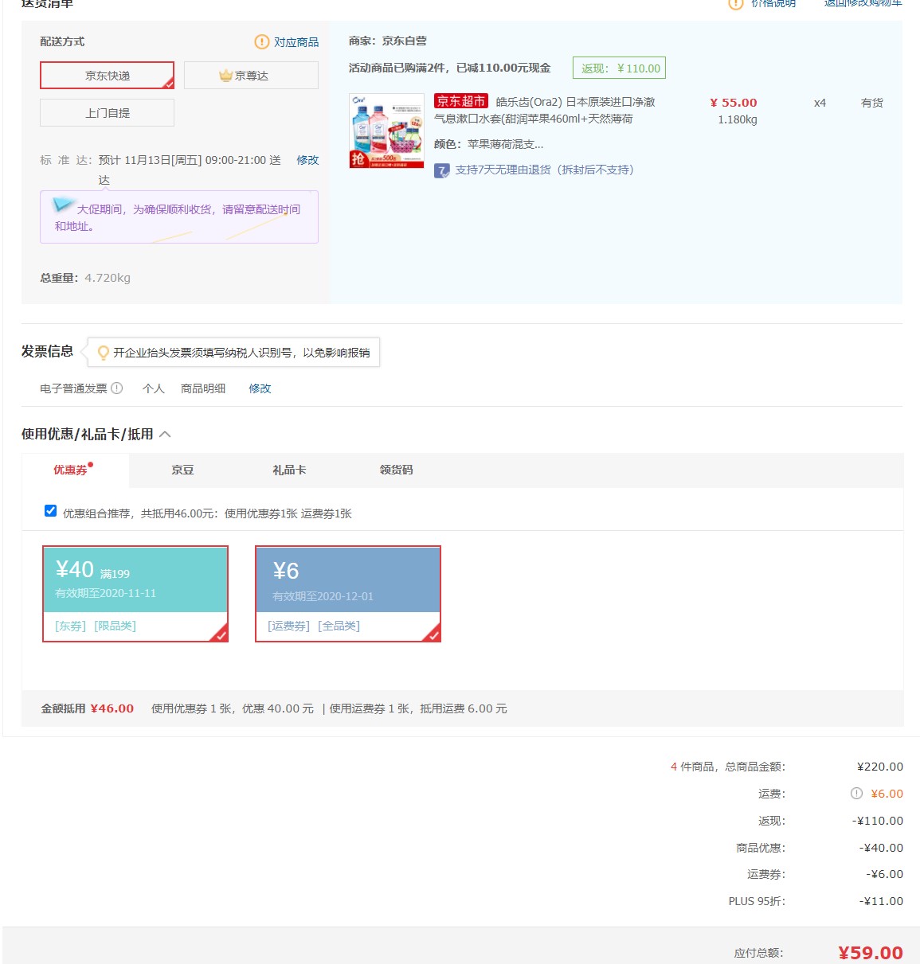Click 总重量 4.720kg text
Viewport: 920px width, 964px height.
pos(85,278)
